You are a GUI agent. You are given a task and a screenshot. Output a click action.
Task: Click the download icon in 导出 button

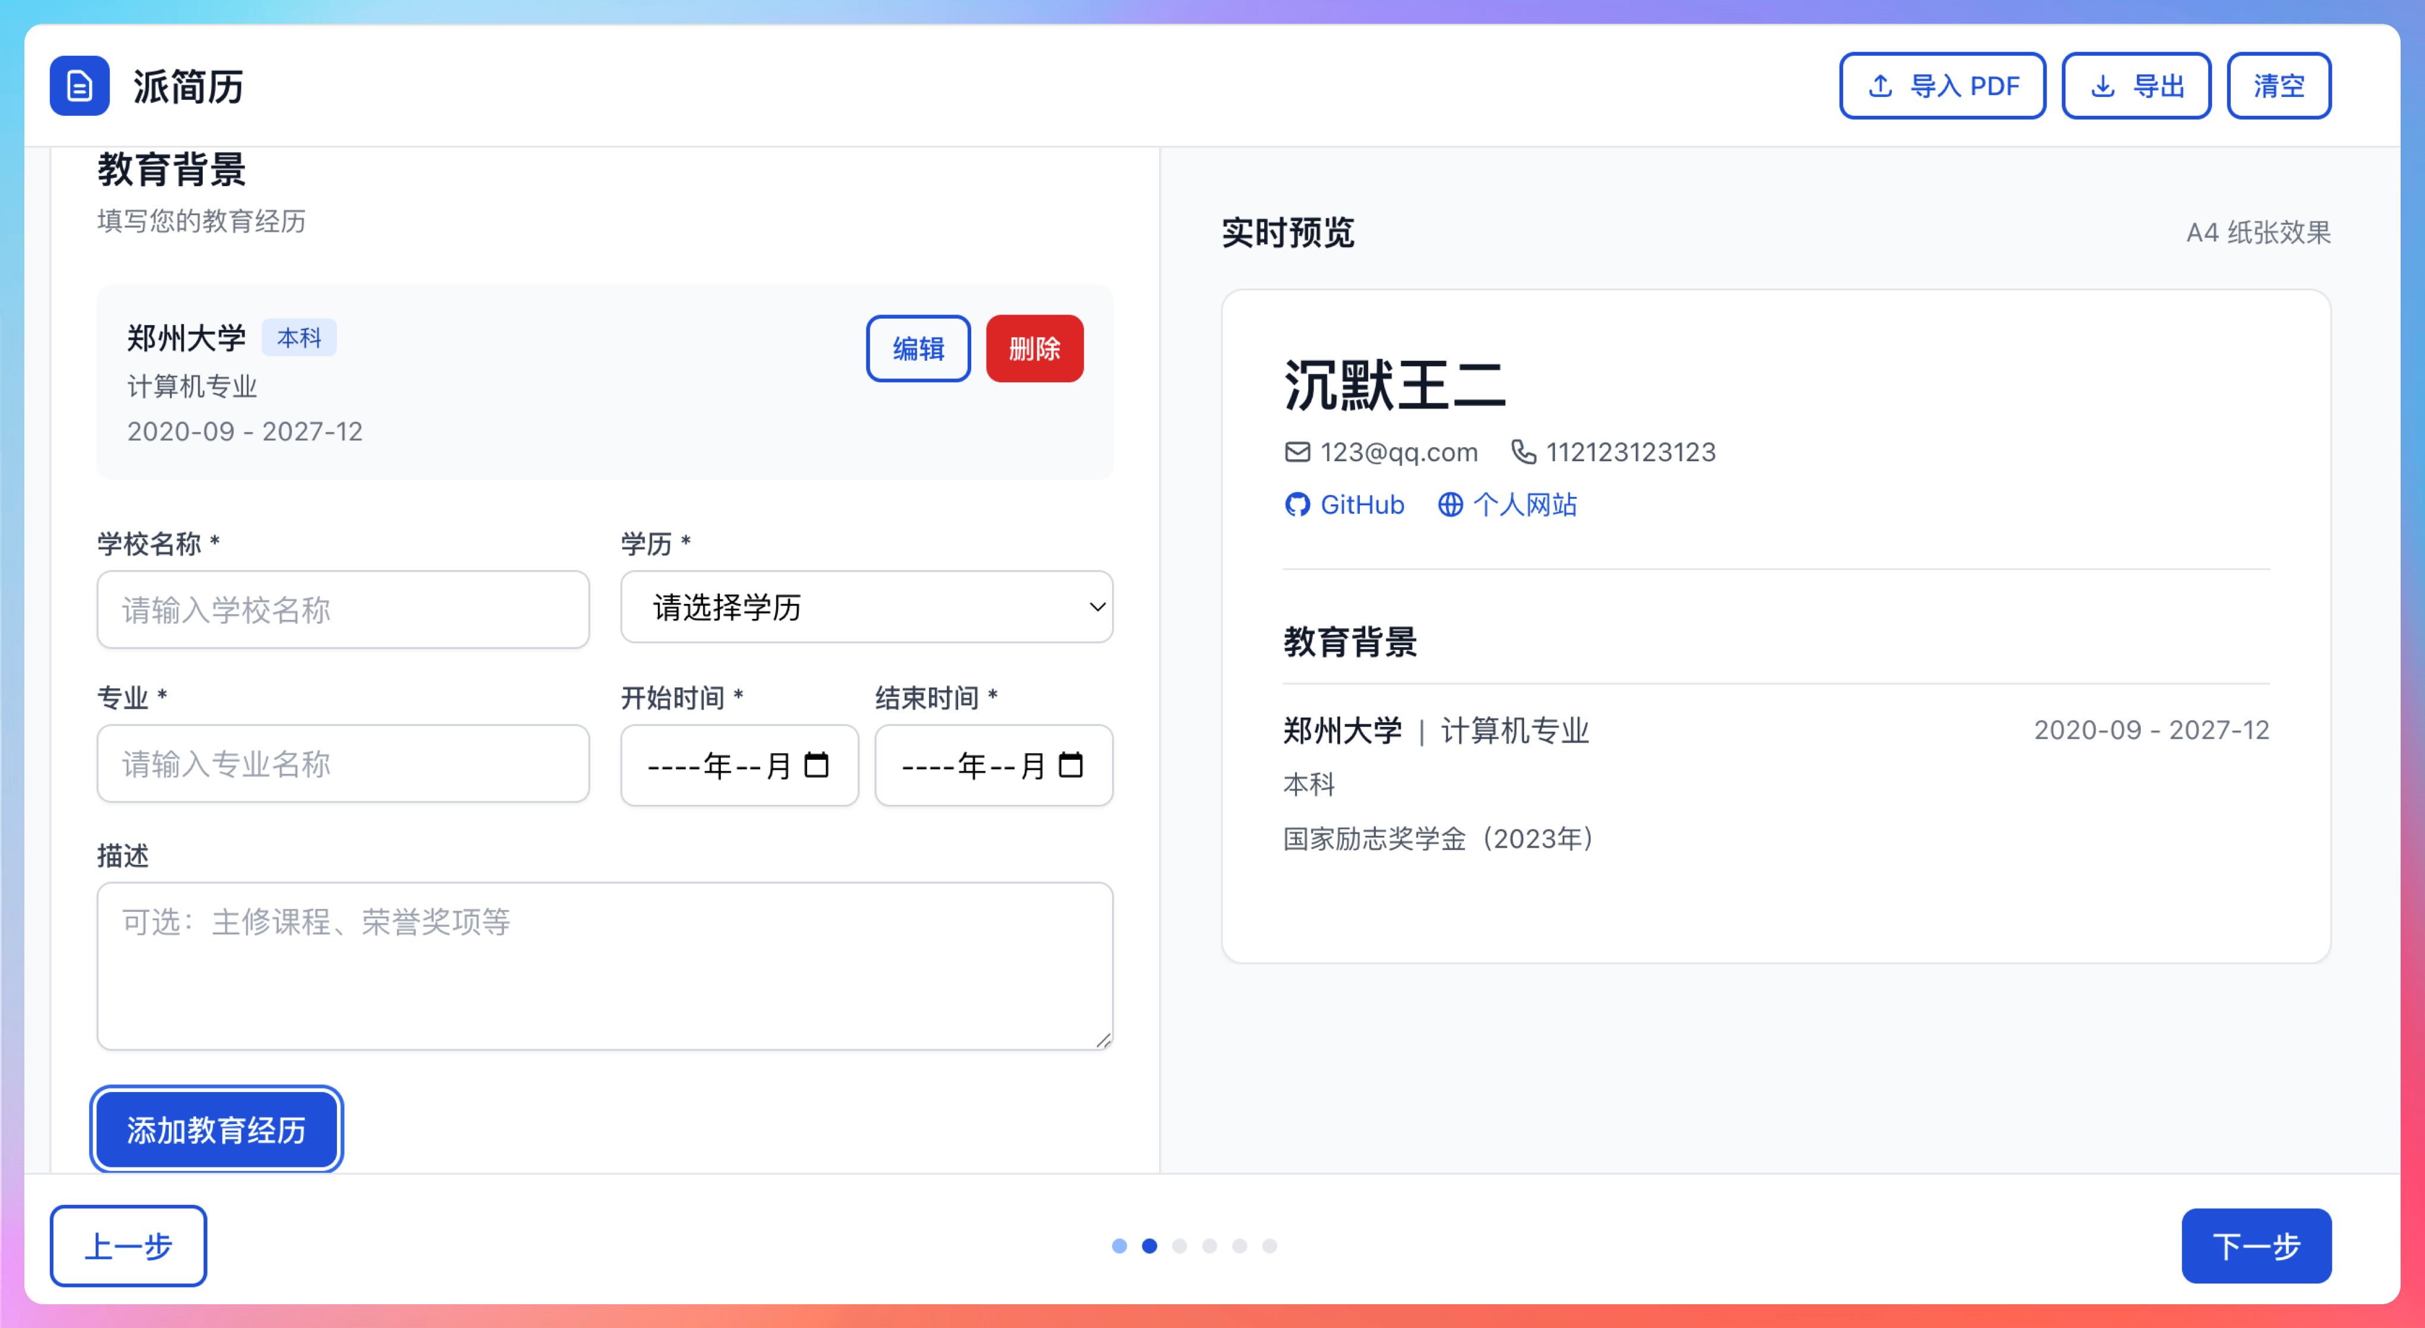2102,86
